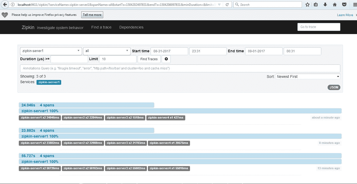357x184 pixels.
Task: Click the end time 00:31 field
Action: (302, 51)
